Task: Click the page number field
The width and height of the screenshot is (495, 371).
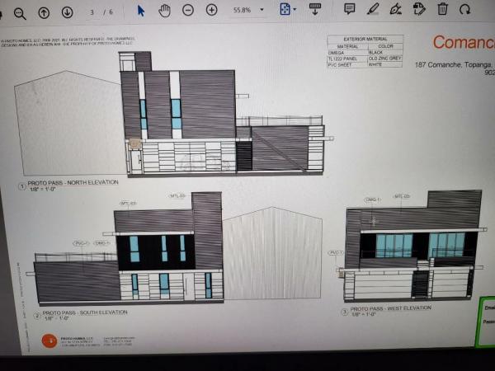Action: point(93,12)
